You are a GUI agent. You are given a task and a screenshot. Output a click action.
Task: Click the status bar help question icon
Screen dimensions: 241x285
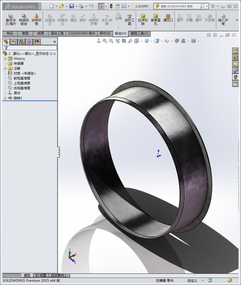coord(210,280)
